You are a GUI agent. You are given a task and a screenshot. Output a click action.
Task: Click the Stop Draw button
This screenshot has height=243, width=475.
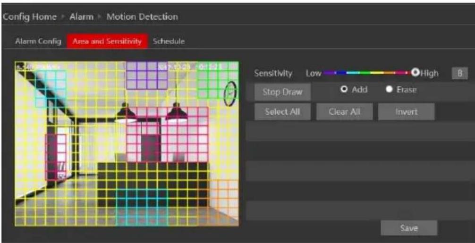[282, 92]
